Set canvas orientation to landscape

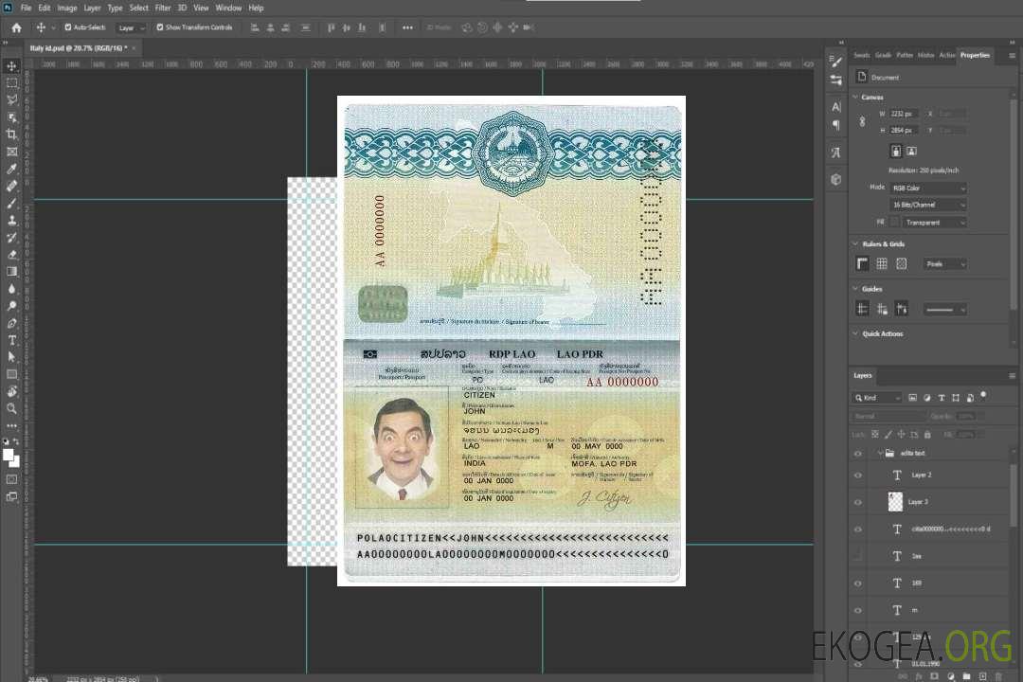[911, 152]
